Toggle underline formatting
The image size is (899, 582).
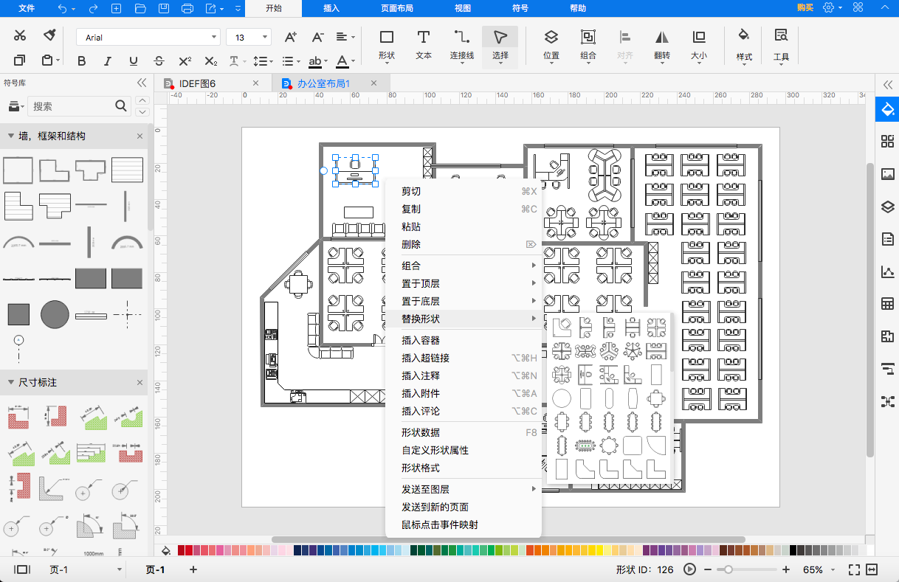[133, 61]
